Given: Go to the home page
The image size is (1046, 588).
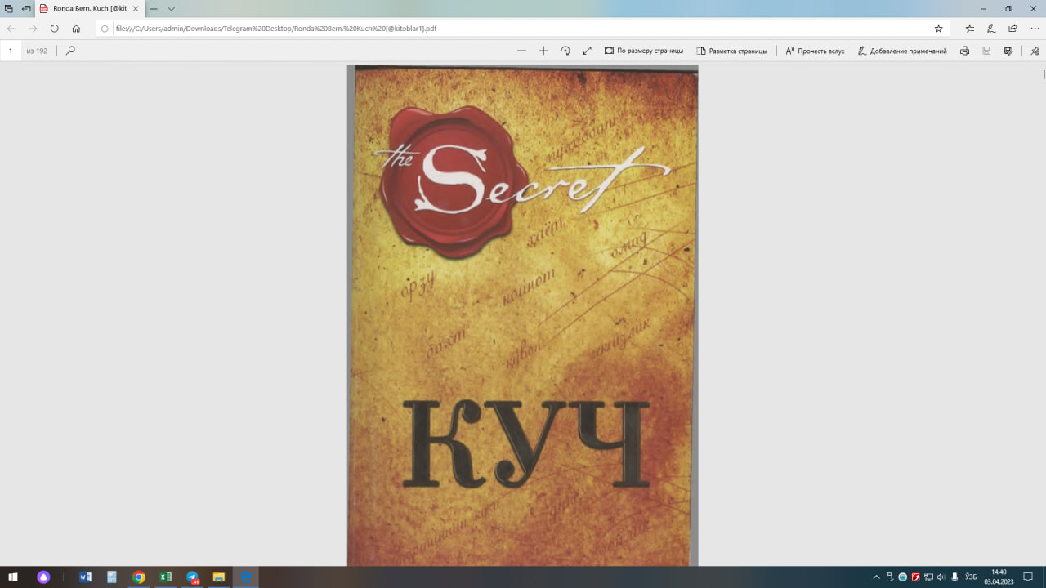Looking at the screenshot, I should 76,28.
